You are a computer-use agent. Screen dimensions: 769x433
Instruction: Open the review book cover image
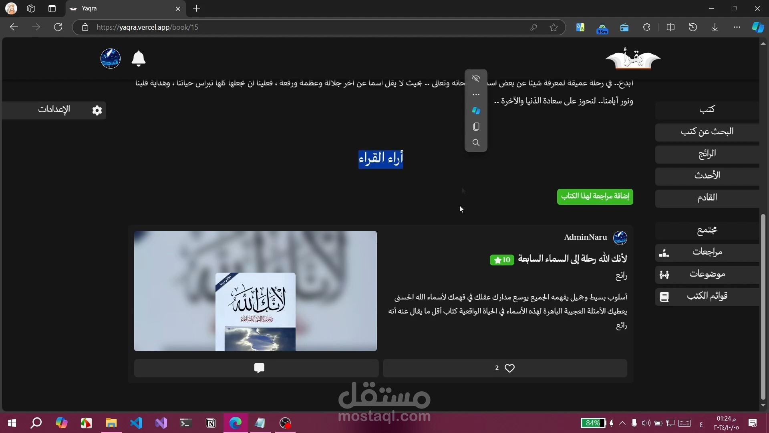click(x=256, y=291)
